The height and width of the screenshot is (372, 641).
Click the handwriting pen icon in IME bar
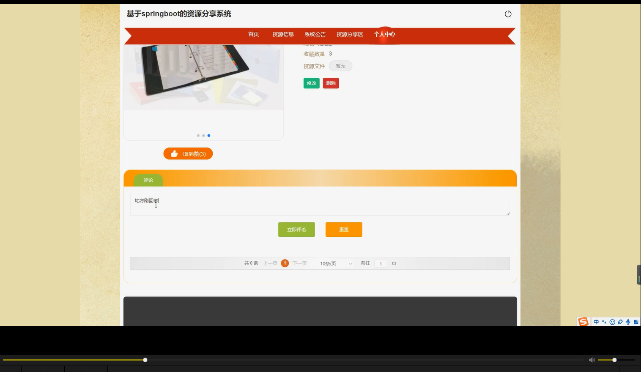(x=620, y=322)
